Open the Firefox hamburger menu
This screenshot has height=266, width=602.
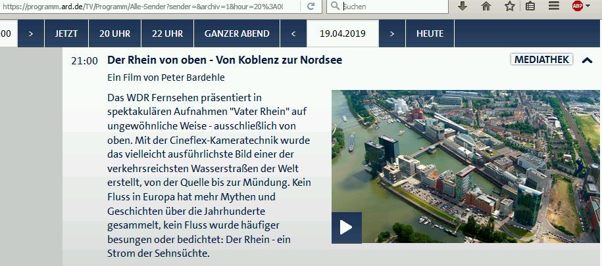tap(553, 6)
